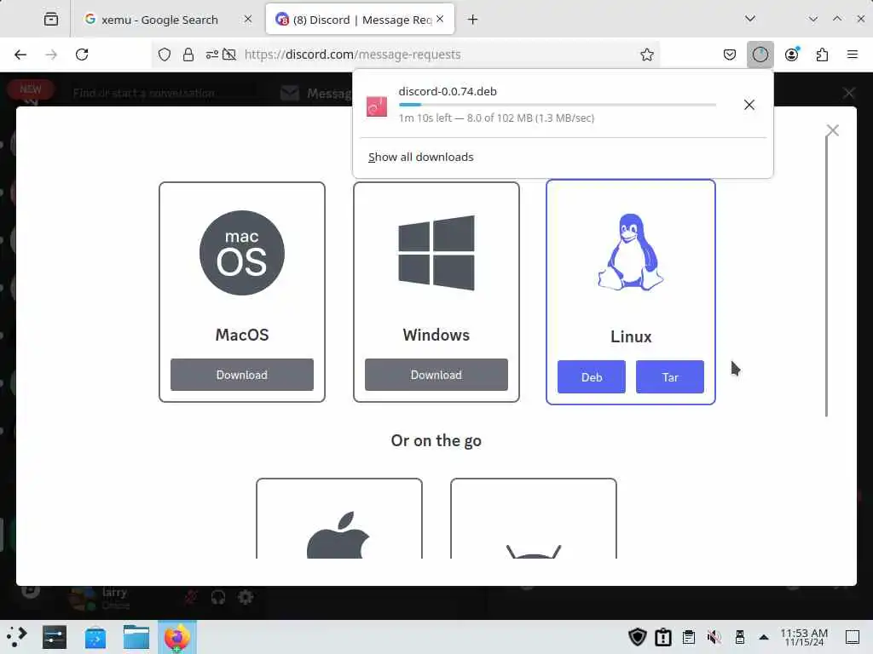The width and height of the screenshot is (873, 654).
Task: Close the Discord browser tab
Action: tap(440, 19)
